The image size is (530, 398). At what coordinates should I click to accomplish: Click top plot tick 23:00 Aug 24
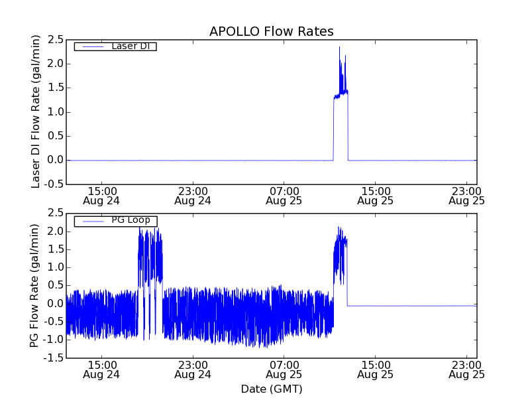tap(193, 196)
